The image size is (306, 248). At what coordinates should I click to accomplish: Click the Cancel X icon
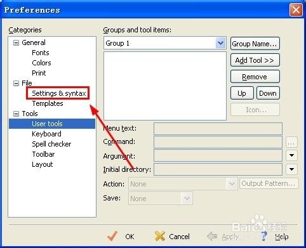[160, 236]
